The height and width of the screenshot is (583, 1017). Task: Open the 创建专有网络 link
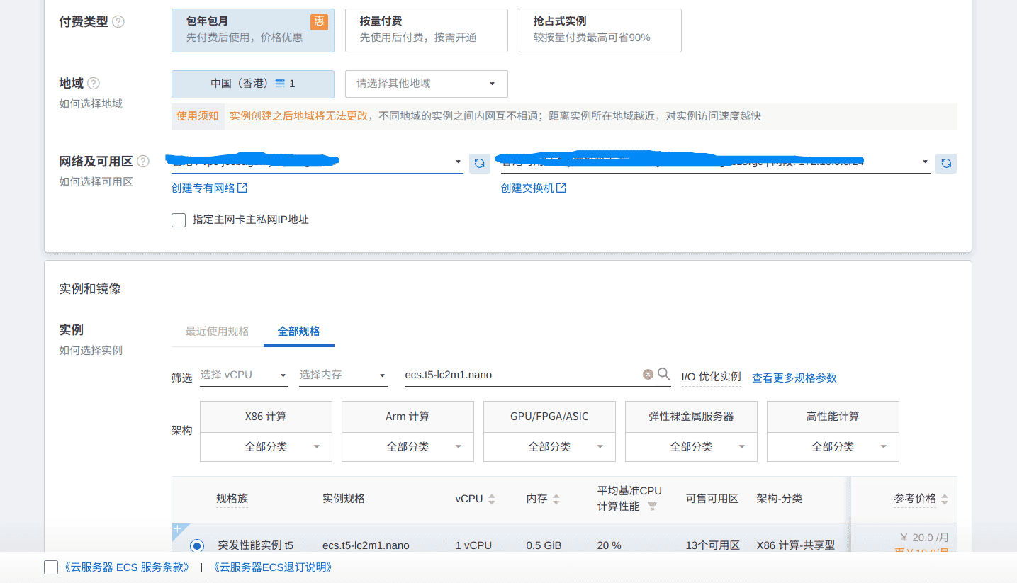(209, 188)
